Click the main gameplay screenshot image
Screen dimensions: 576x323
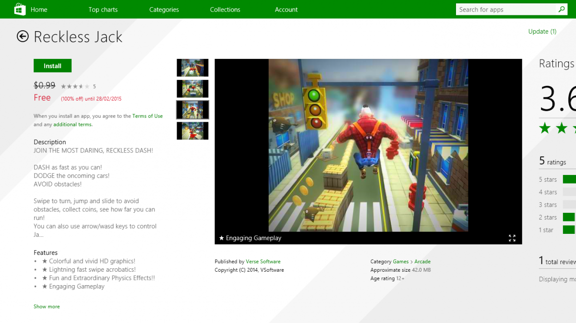pos(368,145)
